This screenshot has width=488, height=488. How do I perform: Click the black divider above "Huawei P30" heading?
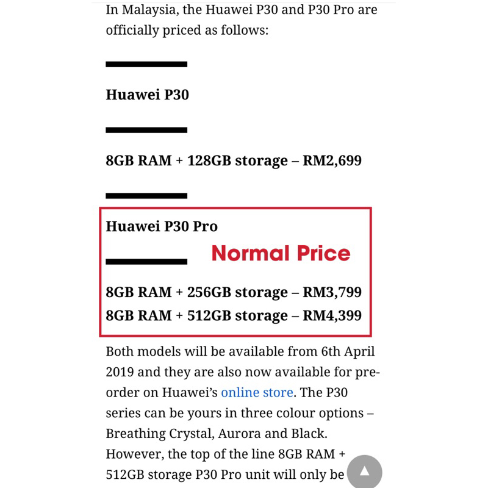point(146,64)
